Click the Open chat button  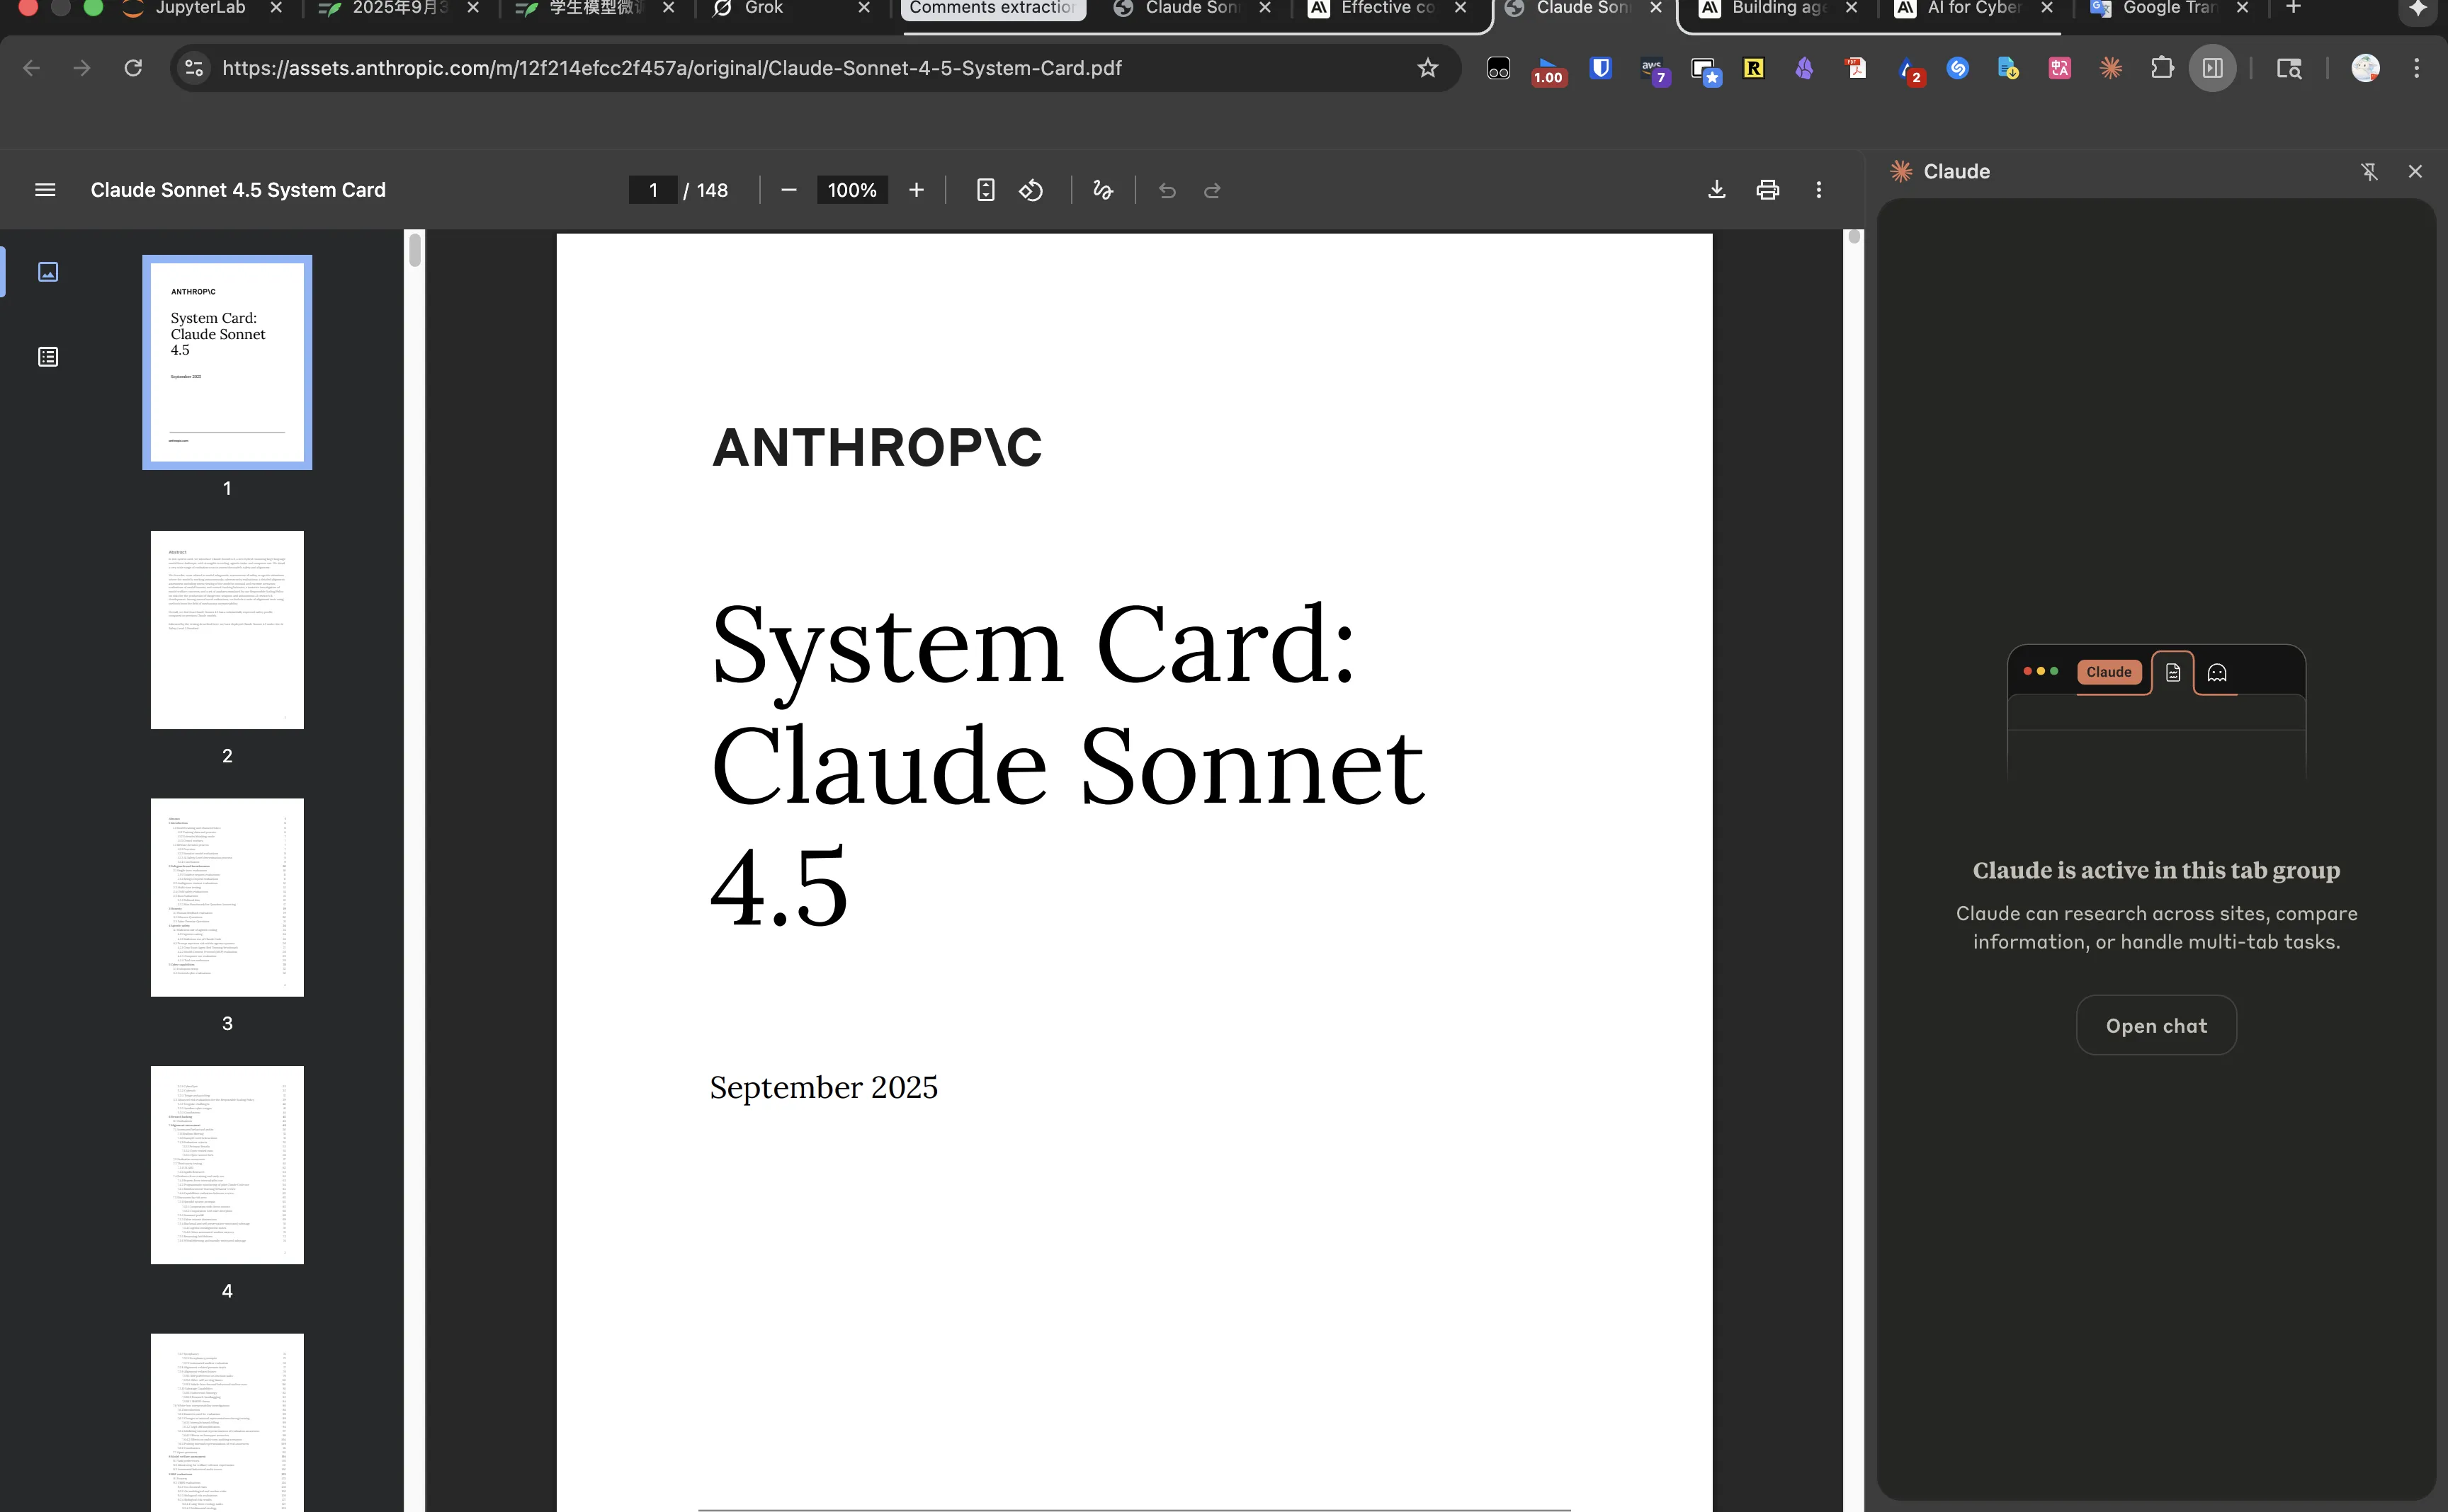pyautogui.click(x=2156, y=1026)
